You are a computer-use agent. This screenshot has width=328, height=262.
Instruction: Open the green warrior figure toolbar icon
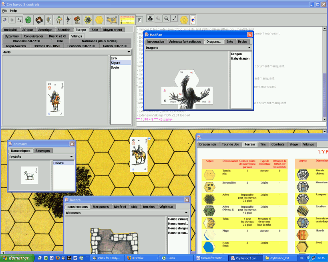(58, 20)
